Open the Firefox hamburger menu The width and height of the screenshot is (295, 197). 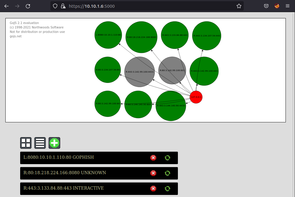288,6
